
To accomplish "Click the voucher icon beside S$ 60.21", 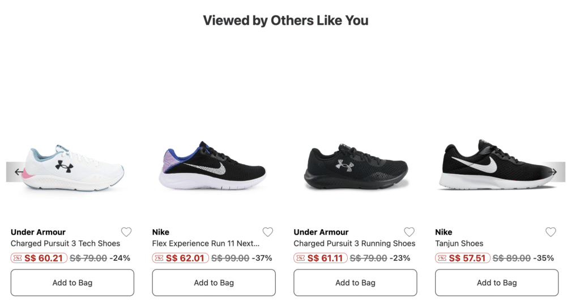I will point(18,258).
